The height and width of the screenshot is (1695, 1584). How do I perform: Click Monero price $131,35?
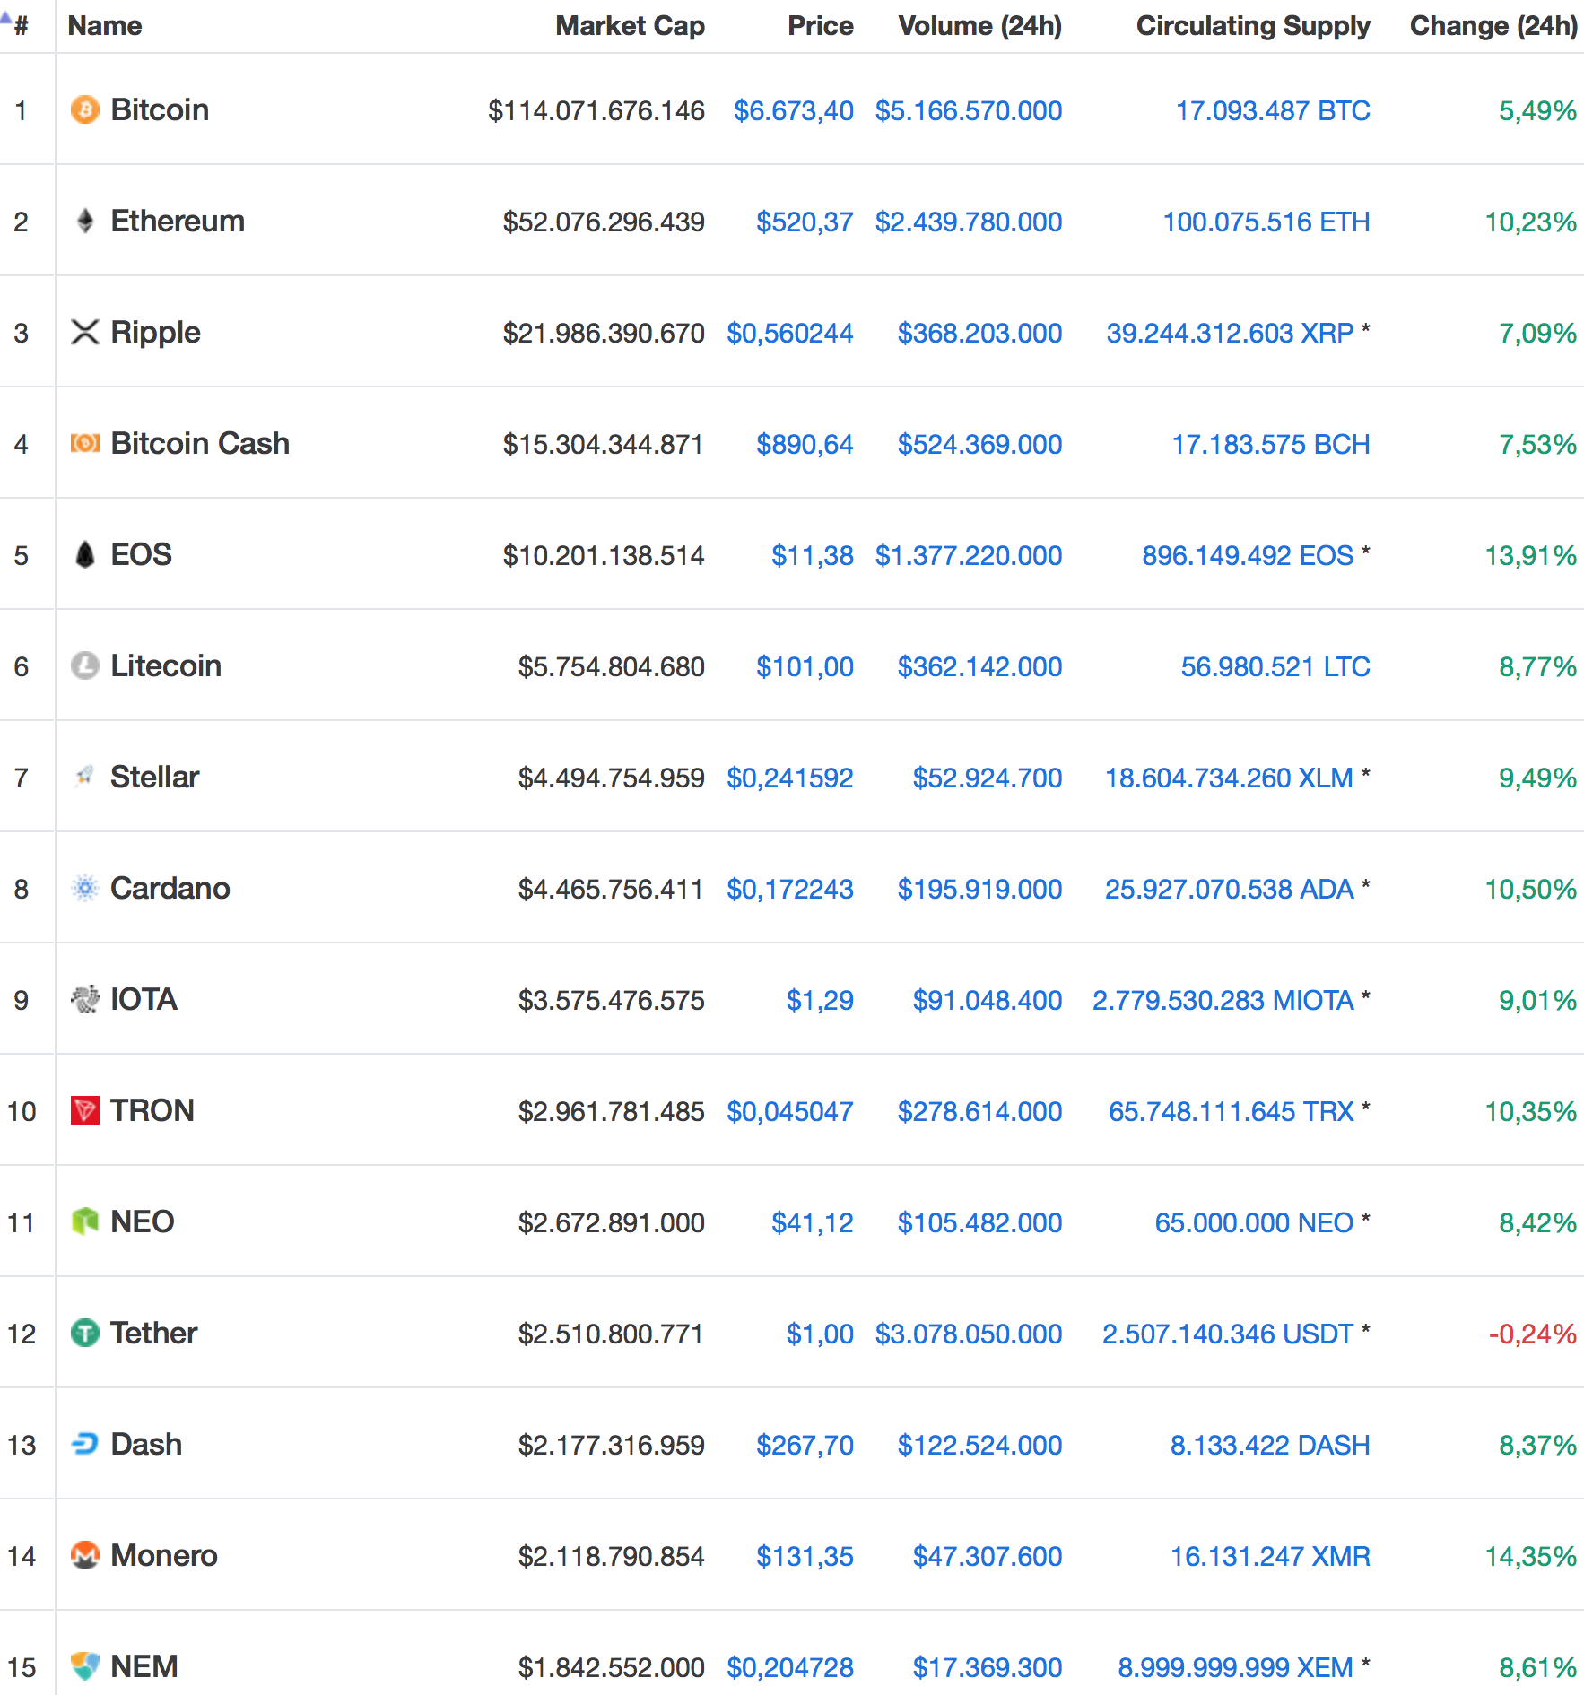pyautogui.click(x=805, y=1556)
